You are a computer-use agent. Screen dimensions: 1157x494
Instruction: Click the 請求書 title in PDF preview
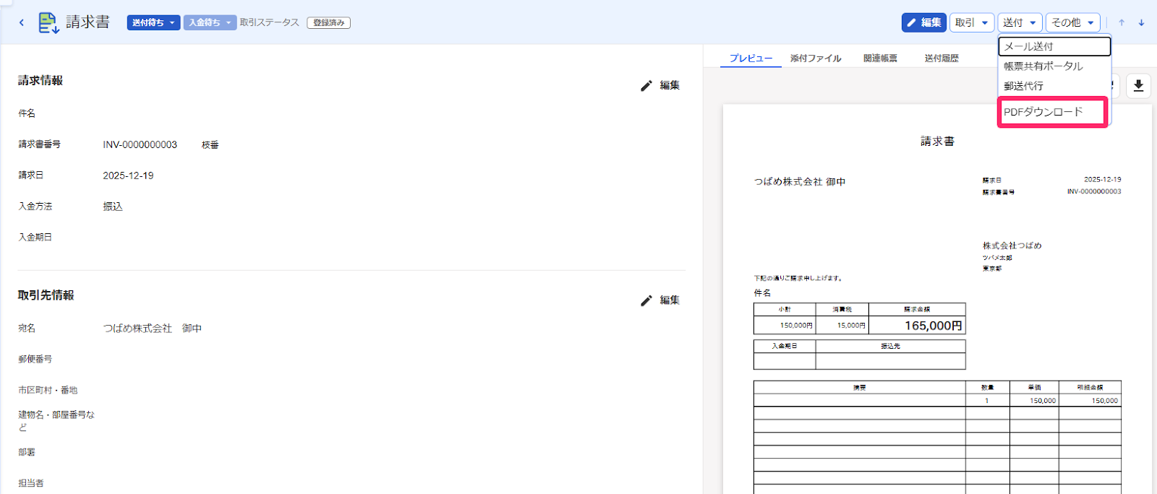[x=937, y=142]
